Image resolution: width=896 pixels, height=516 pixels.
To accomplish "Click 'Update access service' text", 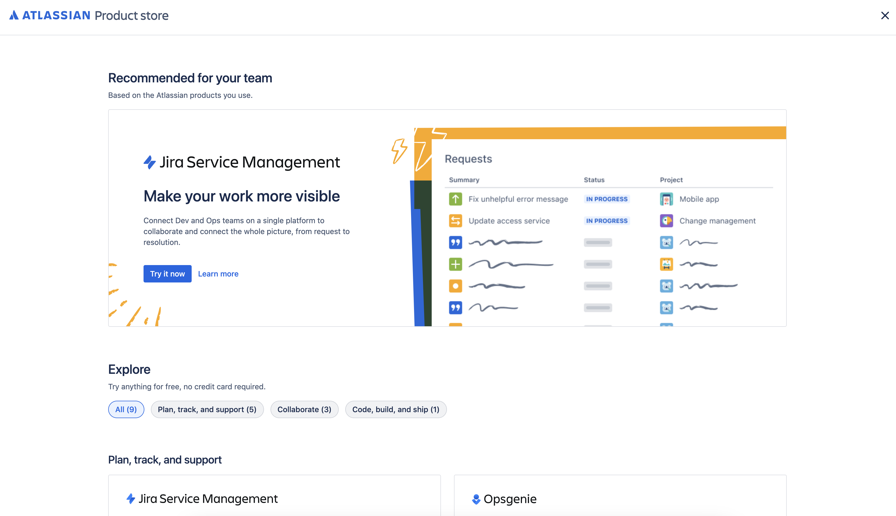I will pyautogui.click(x=509, y=221).
